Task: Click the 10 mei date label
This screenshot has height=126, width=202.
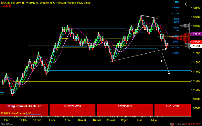Action: point(82,120)
